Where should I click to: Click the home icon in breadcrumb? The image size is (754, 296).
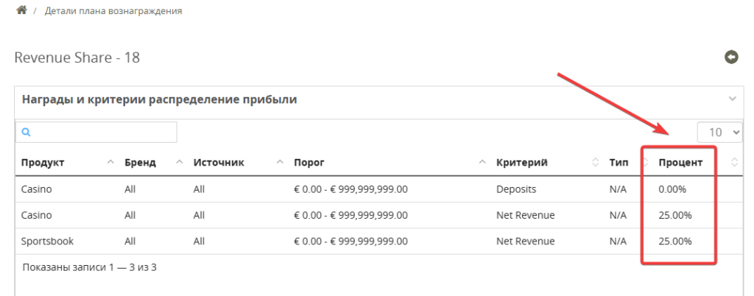coord(21,10)
